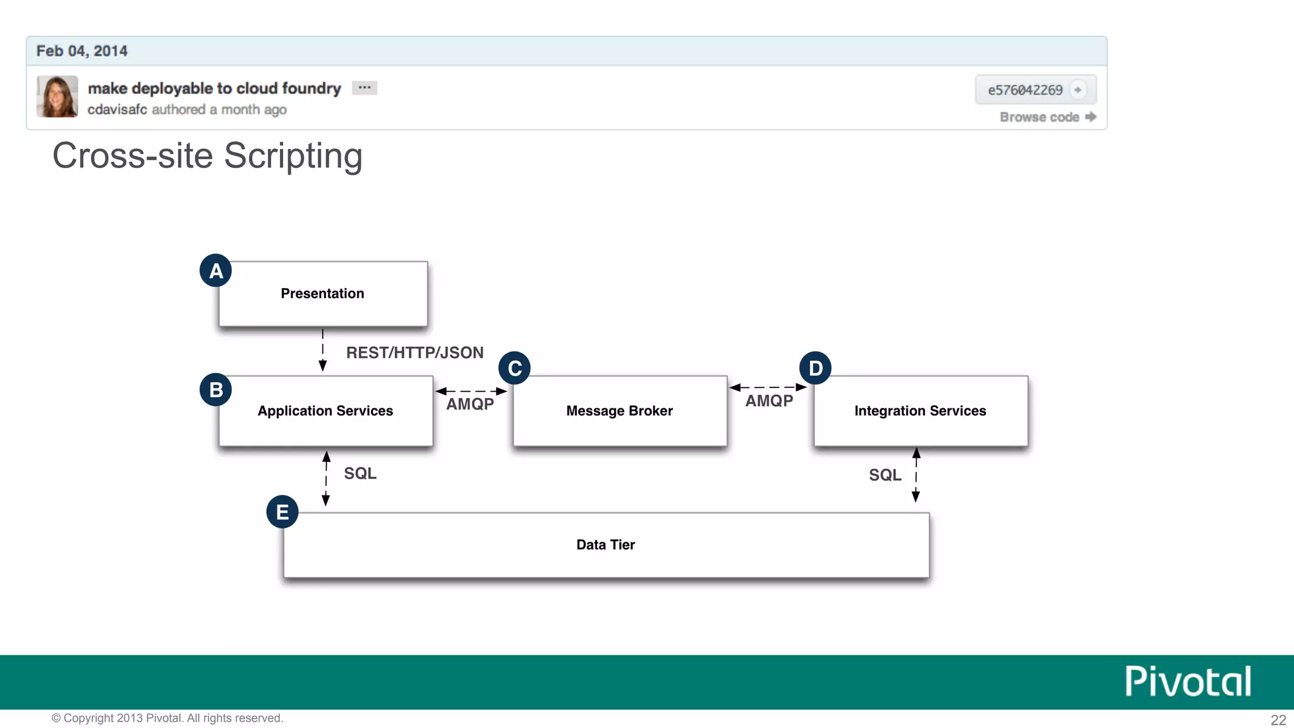Click the circled A marker badge
The image size is (1294, 728).
[215, 271]
